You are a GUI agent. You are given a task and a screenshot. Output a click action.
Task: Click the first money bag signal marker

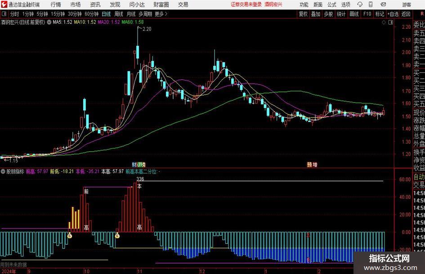pos(70,235)
